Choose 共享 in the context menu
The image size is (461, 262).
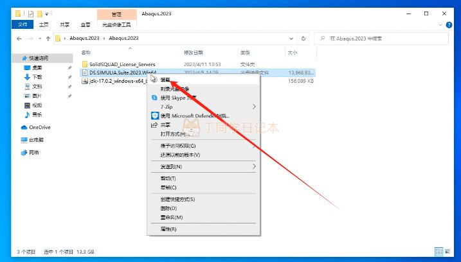point(203,125)
